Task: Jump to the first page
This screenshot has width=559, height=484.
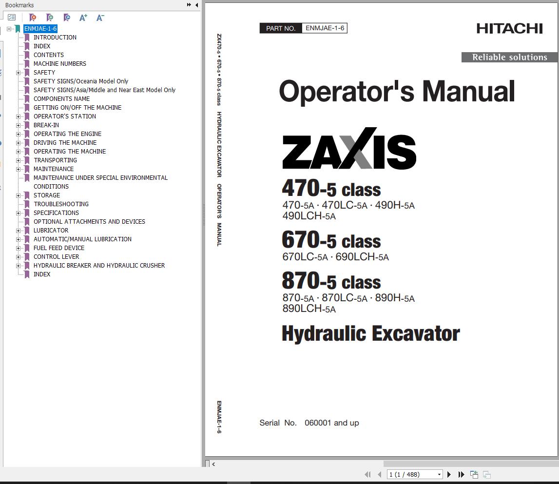Action: coord(367,474)
